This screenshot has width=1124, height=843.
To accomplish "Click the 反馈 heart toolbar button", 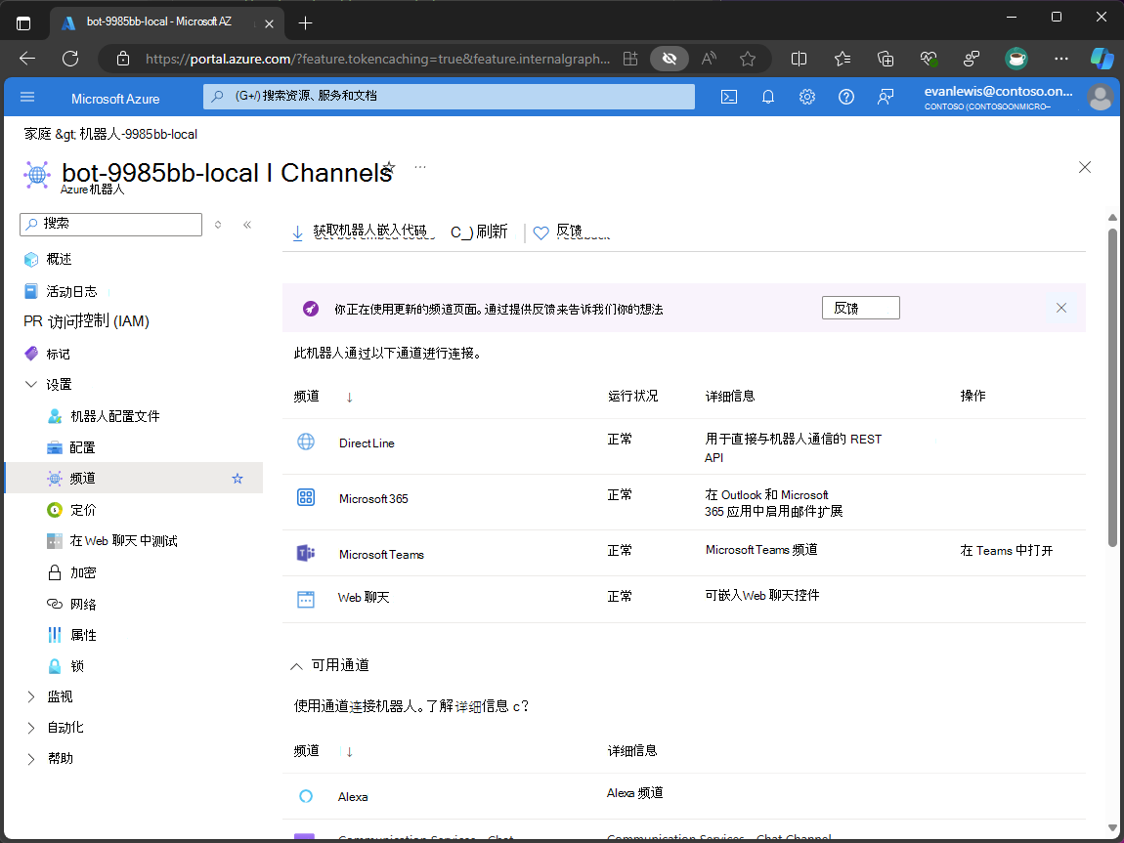I will 571,232.
